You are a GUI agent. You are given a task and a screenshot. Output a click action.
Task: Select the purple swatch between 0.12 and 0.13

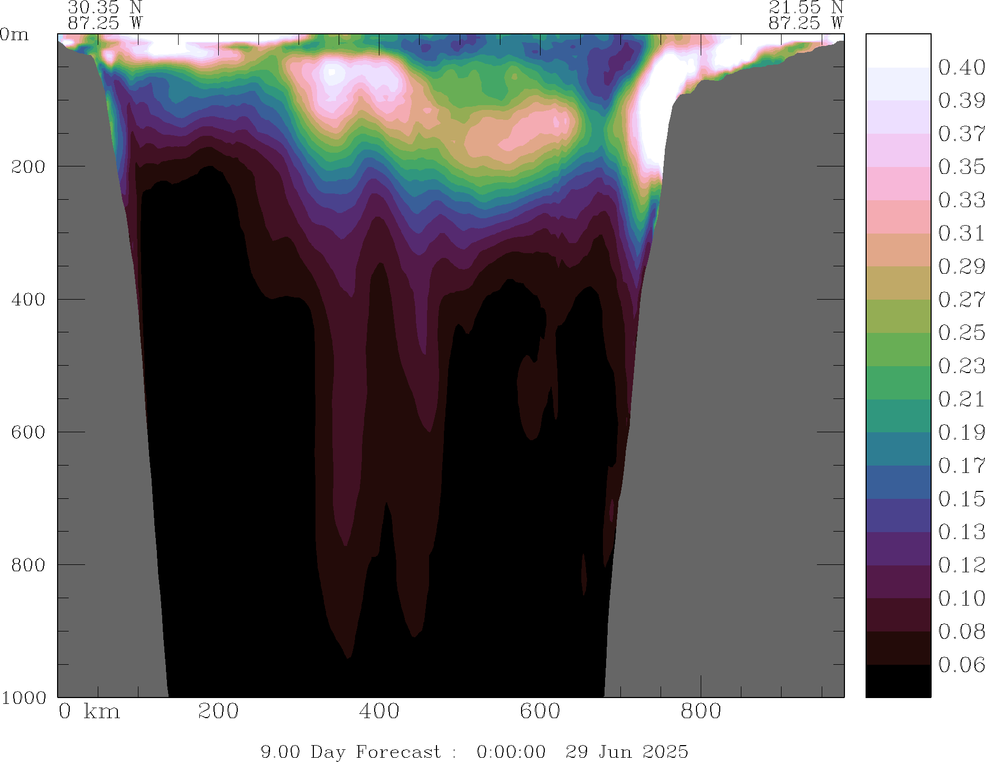coord(898,549)
